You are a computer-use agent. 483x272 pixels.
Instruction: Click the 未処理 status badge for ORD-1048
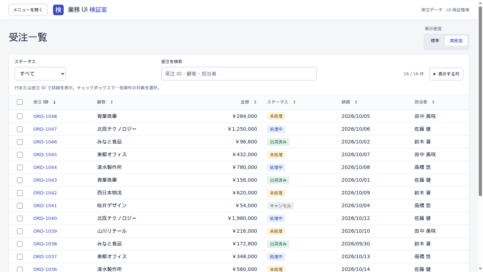click(276, 116)
